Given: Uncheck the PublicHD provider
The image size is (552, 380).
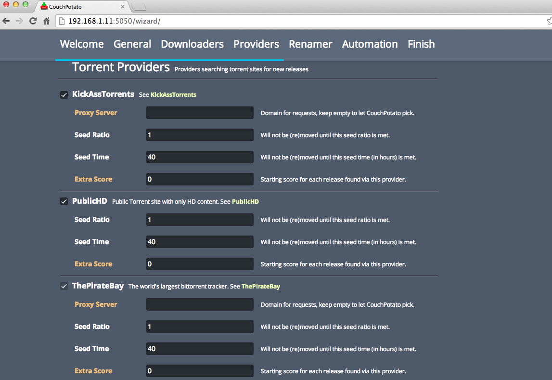Looking at the screenshot, I should [64, 201].
